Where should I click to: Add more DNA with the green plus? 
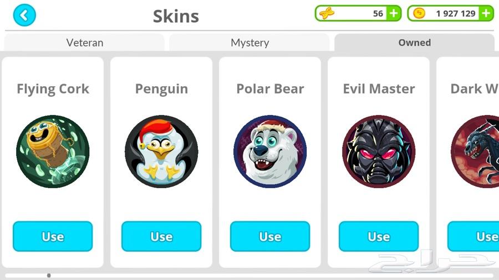pyautogui.click(x=394, y=13)
